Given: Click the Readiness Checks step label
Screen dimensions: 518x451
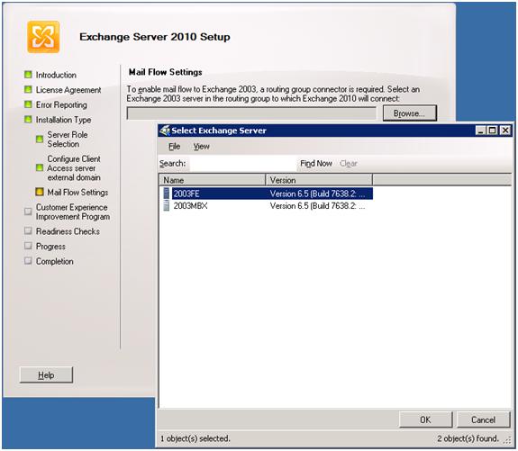Looking at the screenshot, I should tap(68, 231).
